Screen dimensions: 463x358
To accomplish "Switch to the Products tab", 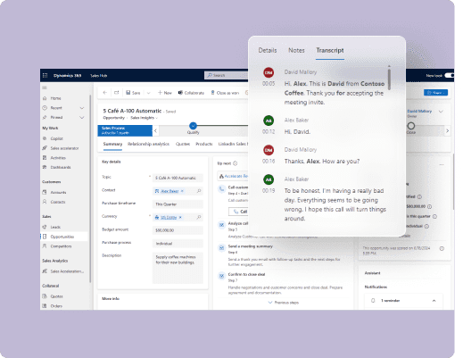I will 204,144.
